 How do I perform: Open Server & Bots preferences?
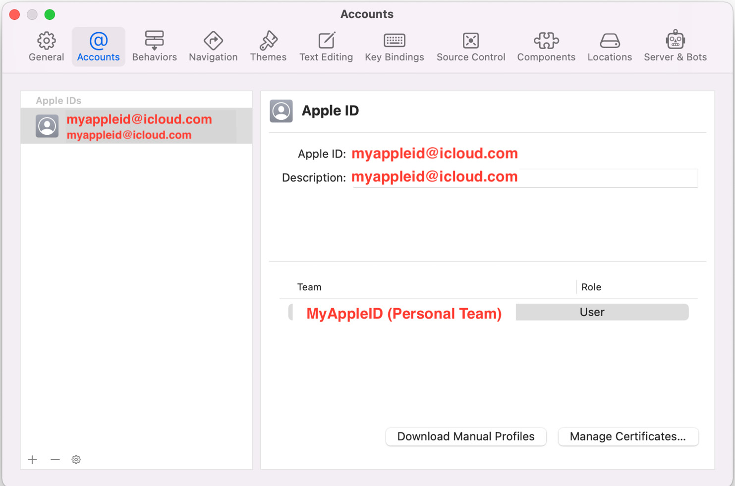point(675,47)
